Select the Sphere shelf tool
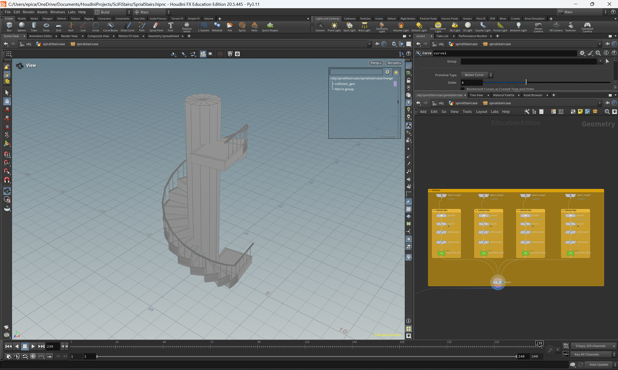618x370 pixels. click(22, 27)
